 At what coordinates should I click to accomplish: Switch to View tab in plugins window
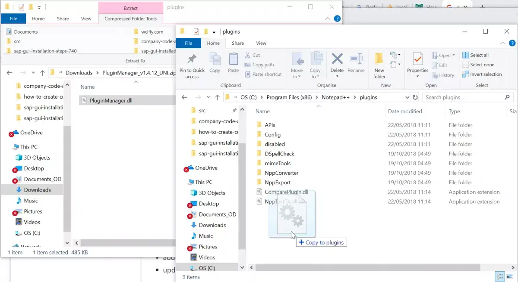click(261, 43)
